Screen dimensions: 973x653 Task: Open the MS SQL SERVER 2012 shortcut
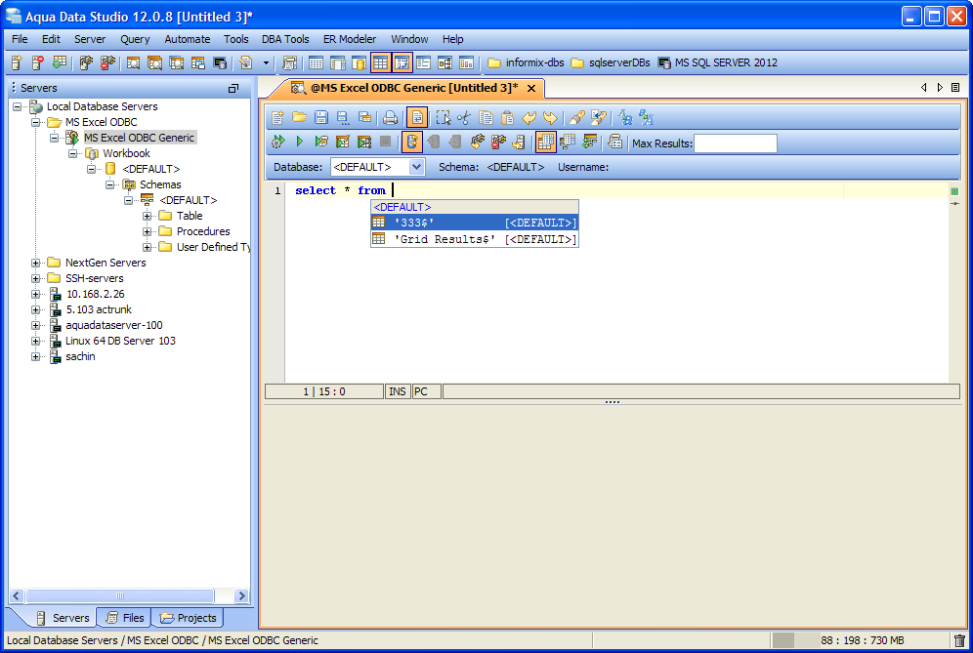pyautogui.click(x=717, y=62)
